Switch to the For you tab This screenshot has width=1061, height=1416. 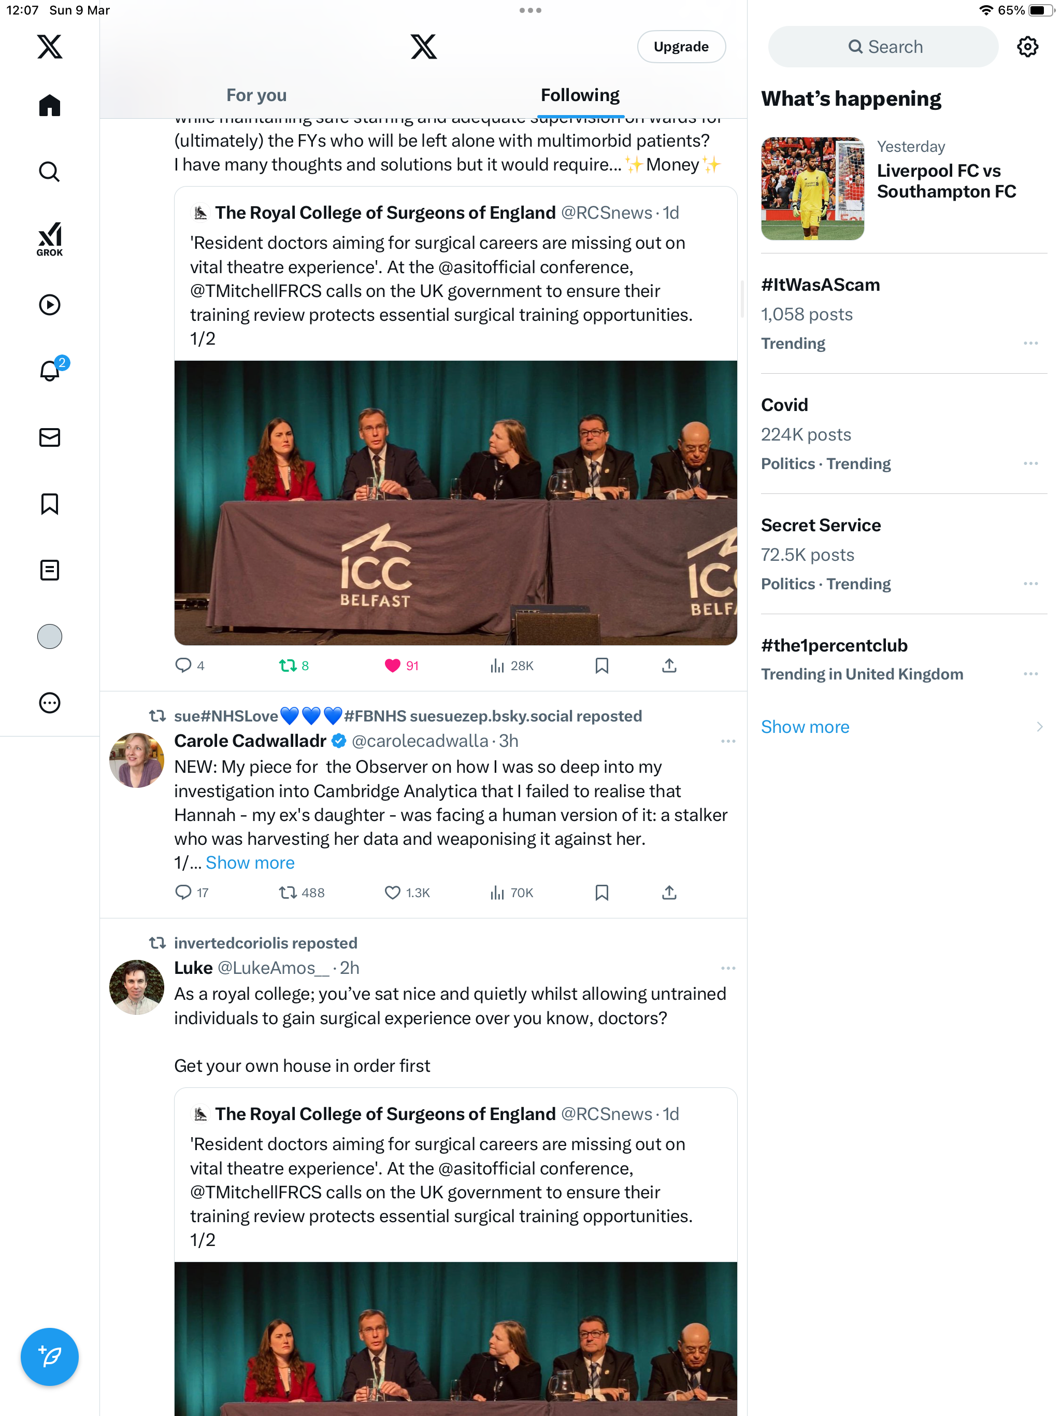pos(256,95)
